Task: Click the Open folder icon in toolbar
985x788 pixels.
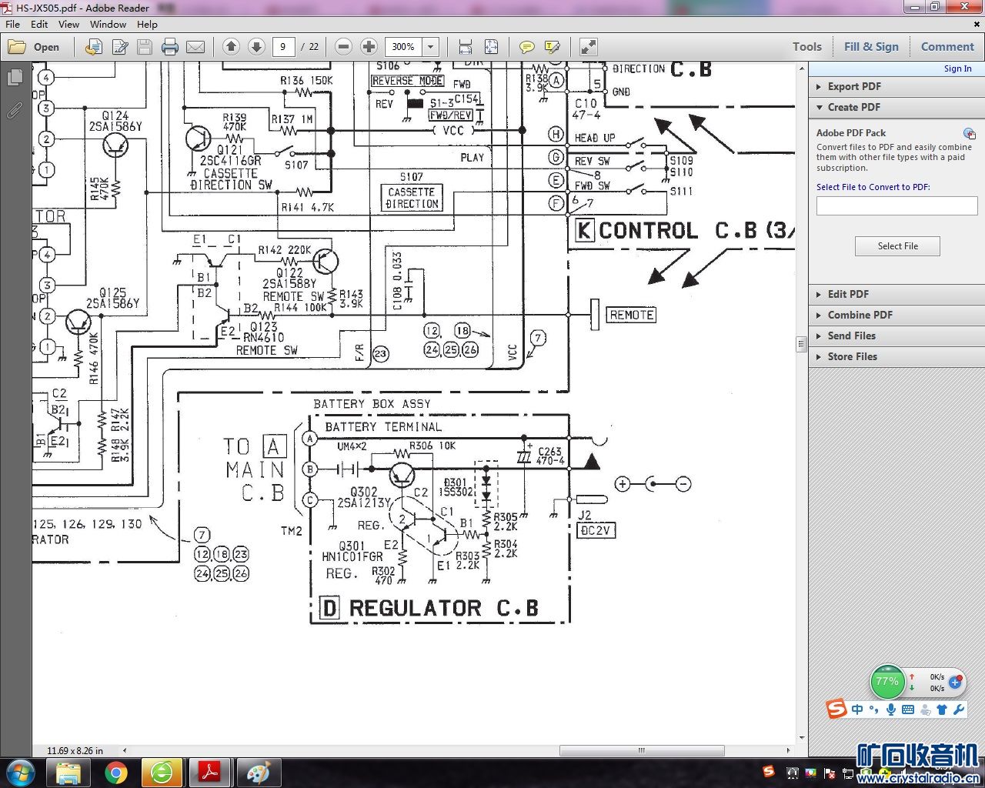Action: coord(16,47)
